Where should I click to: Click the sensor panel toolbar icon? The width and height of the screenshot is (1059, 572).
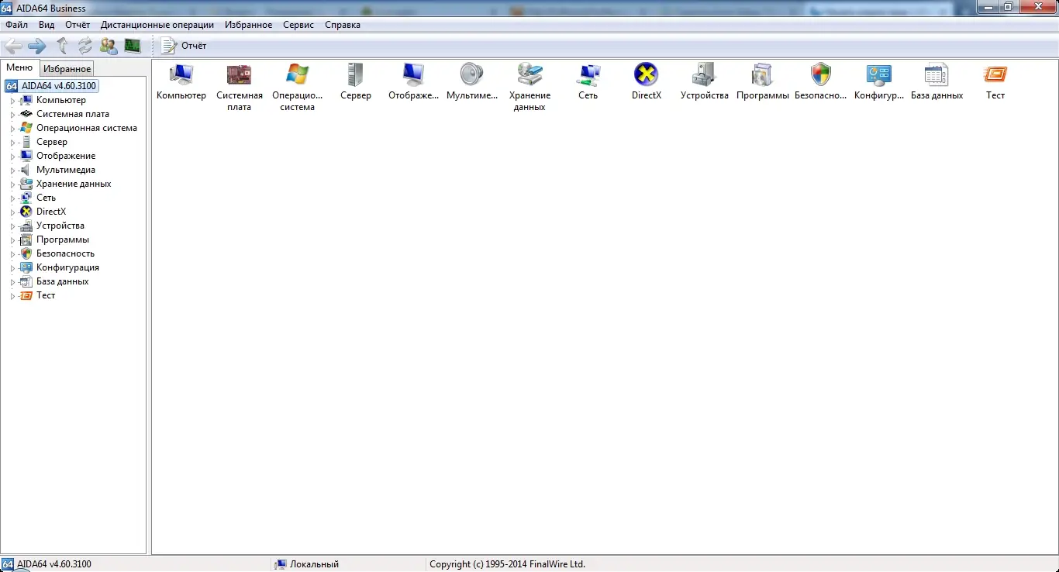(x=133, y=46)
